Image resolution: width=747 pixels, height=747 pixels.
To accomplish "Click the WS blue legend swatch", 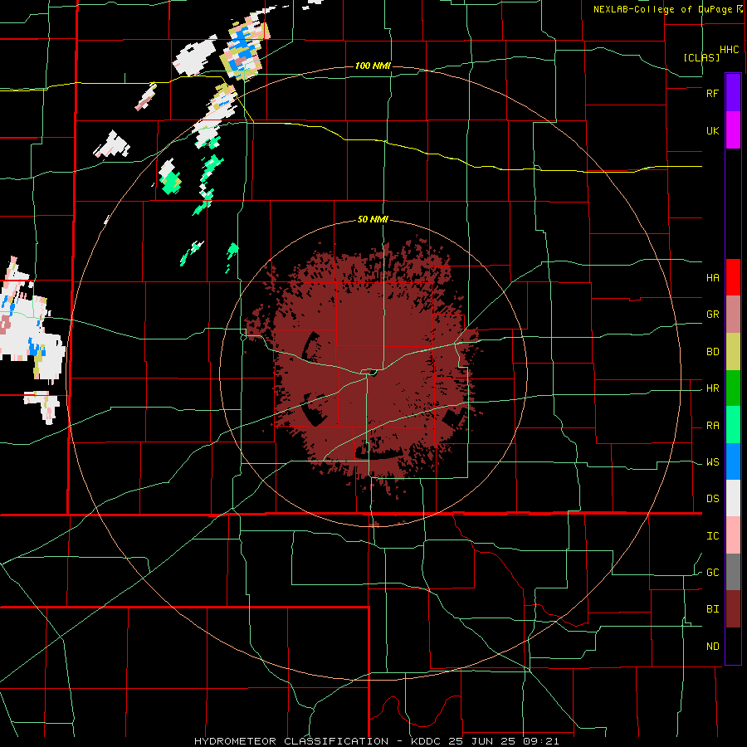I will point(733,461).
